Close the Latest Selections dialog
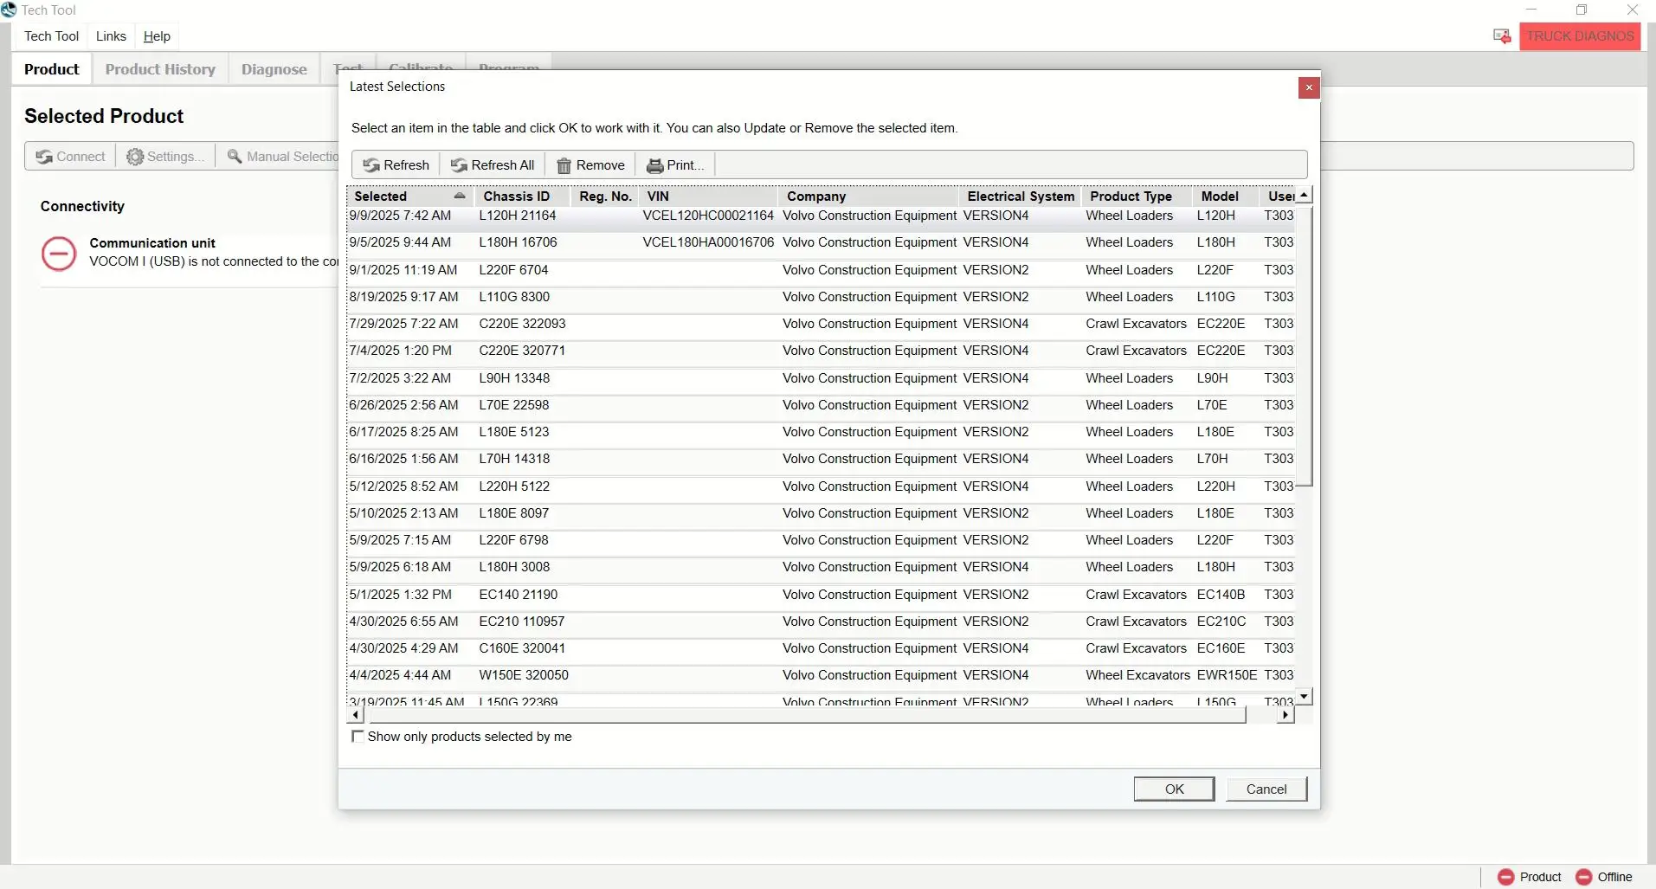Image resolution: width=1656 pixels, height=889 pixels. [x=1309, y=87]
